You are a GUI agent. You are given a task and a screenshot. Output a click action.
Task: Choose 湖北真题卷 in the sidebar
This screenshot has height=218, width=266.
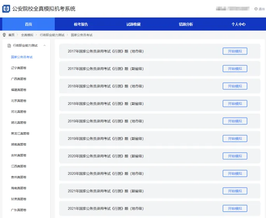[19, 122]
